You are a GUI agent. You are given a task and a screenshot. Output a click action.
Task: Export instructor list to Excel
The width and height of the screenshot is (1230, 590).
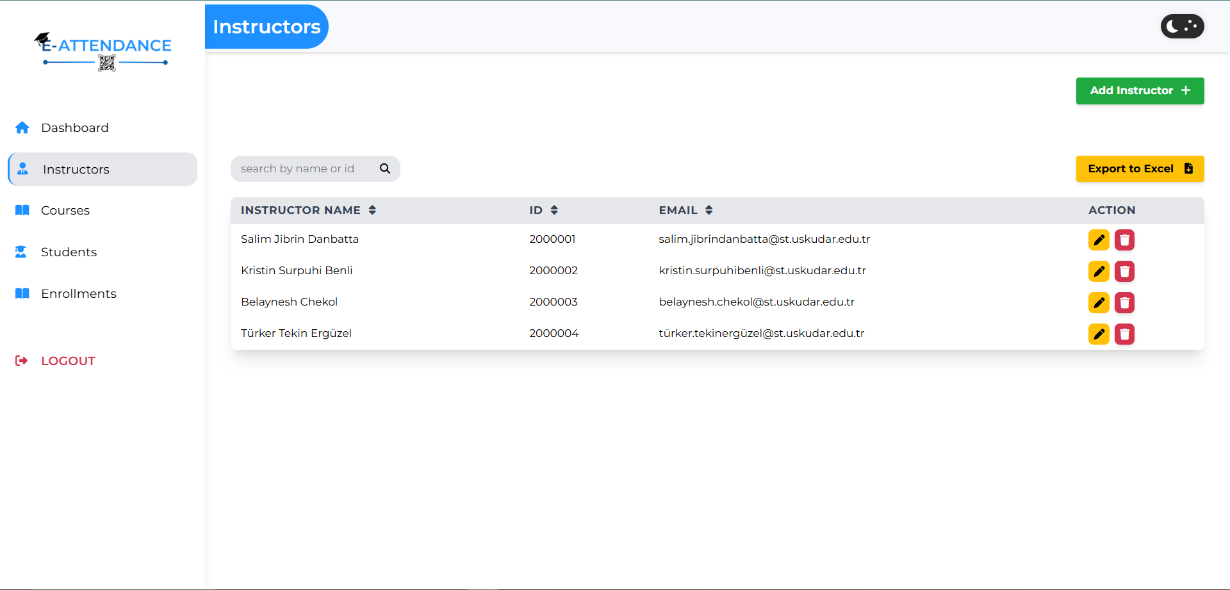coord(1139,168)
